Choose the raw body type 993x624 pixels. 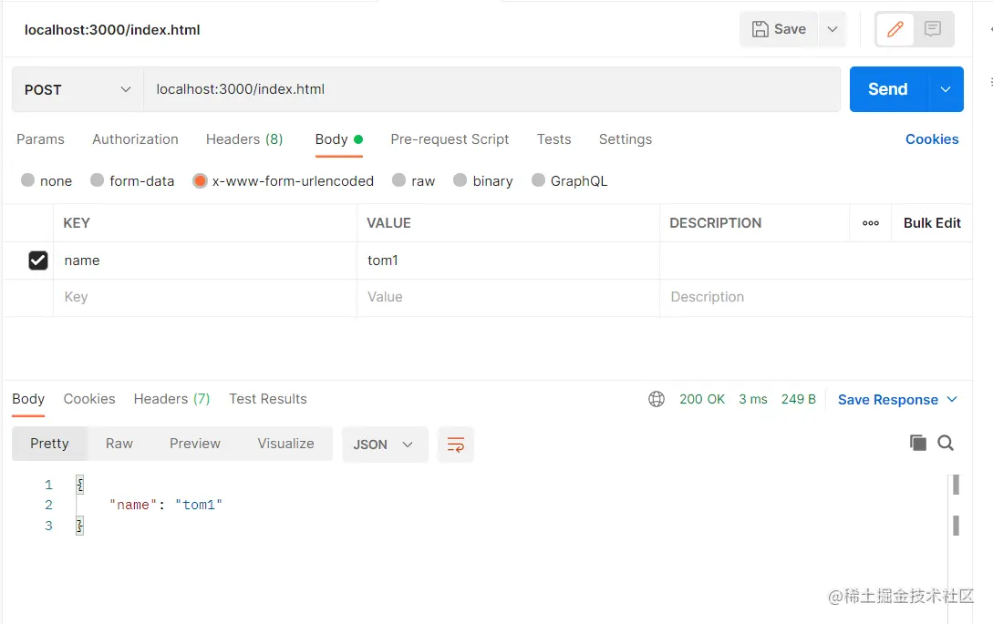tap(399, 180)
